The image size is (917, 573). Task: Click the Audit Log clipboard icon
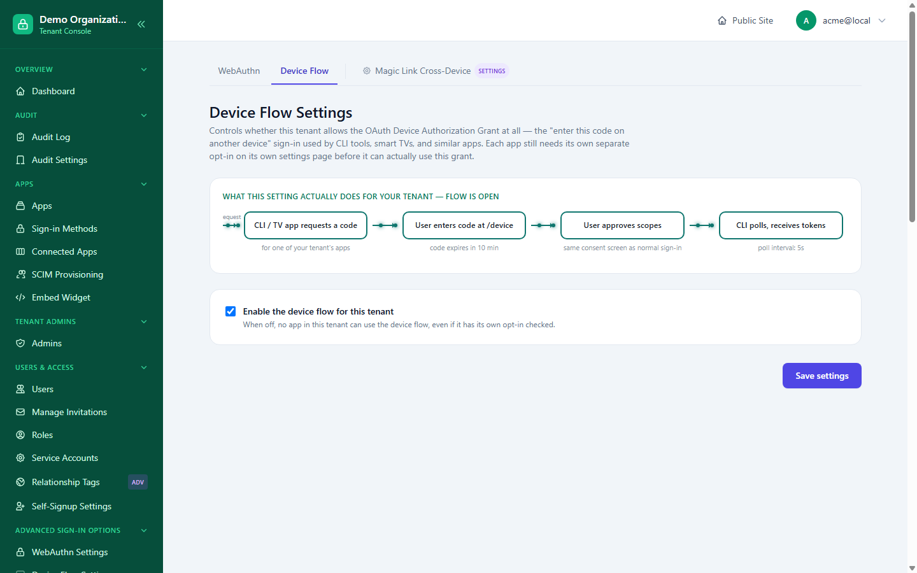coord(20,137)
